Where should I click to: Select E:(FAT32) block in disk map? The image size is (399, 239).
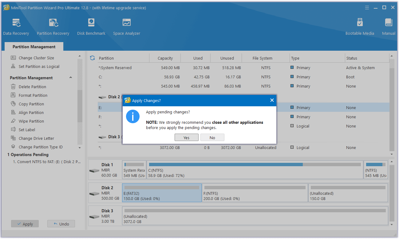point(162,193)
